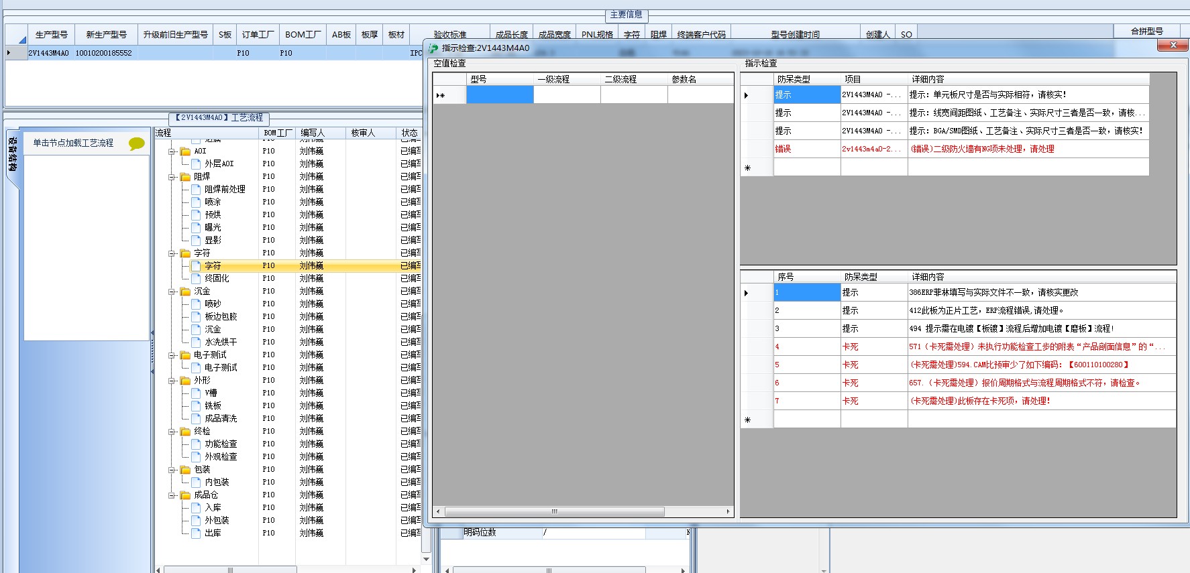Click document icon beside 铣板
Screen dimensions: 1190x573
pos(197,405)
